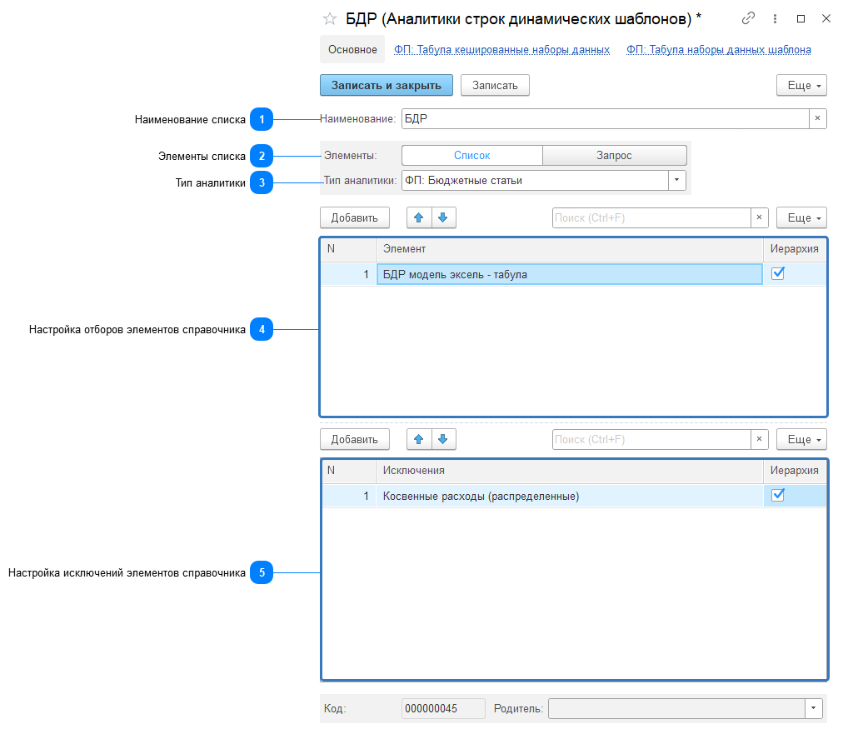Move element up in the Элемент table

point(419,217)
